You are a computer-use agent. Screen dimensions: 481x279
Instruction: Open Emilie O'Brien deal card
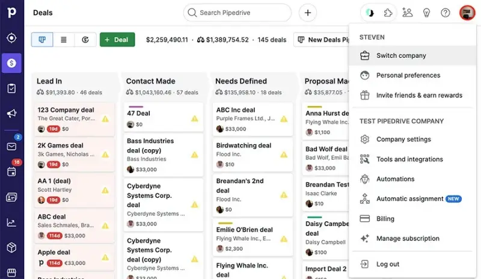coord(253,238)
